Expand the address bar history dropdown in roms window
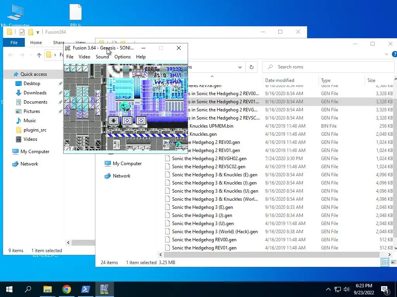This screenshot has height=297, width=397. tap(240, 67)
